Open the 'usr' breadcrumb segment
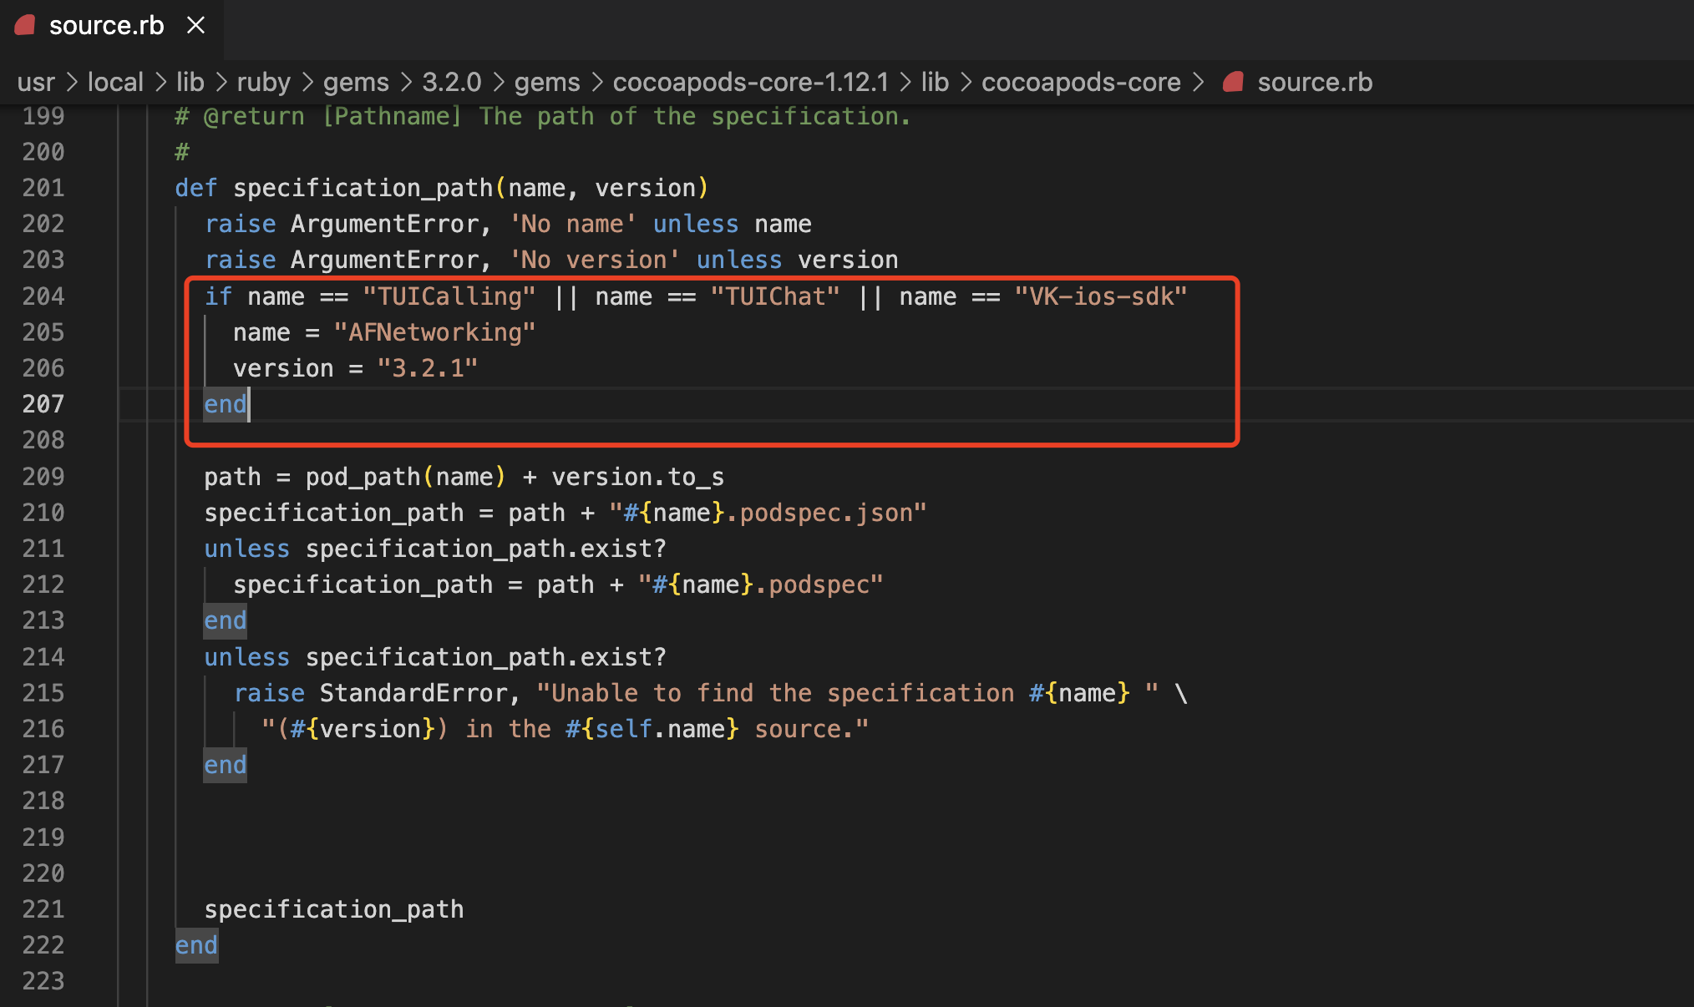 [x=36, y=82]
